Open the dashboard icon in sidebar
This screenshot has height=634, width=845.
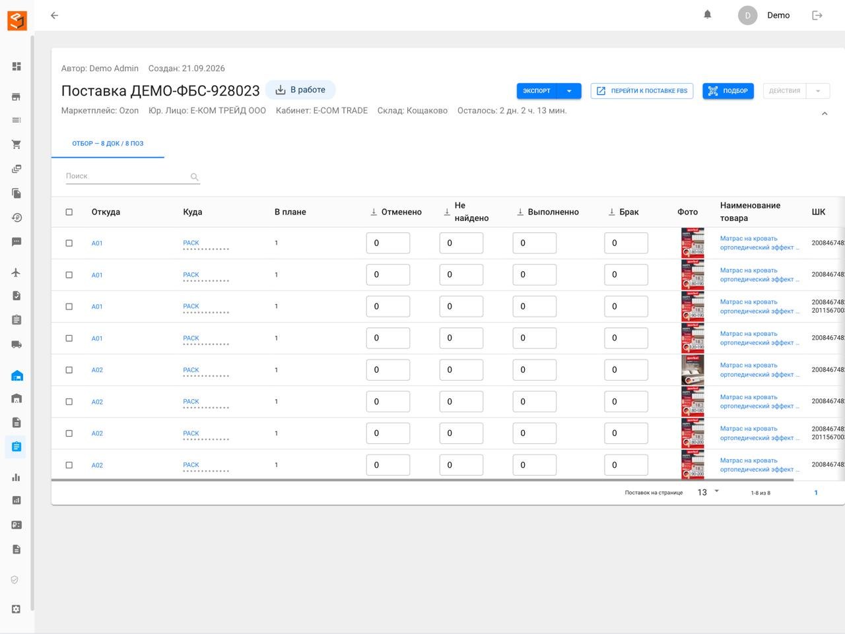[17, 66]
